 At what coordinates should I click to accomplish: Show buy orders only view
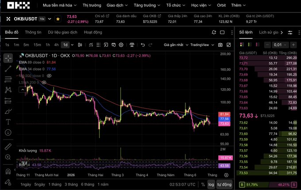tap(250, 45)
